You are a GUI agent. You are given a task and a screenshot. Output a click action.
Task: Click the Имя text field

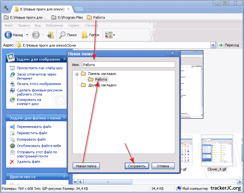pyautogui.click(x=128, y=65)
